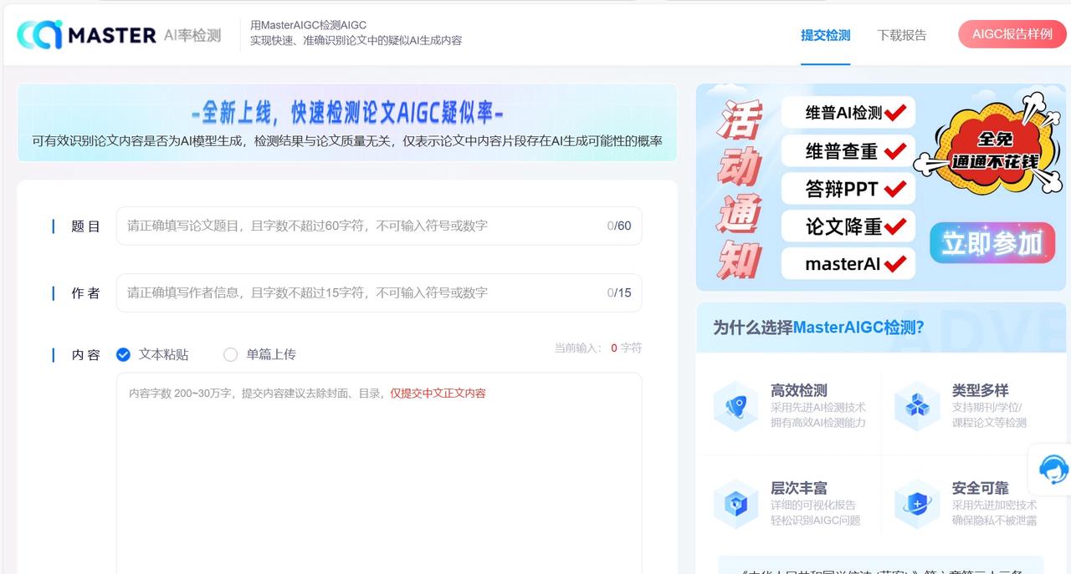Screen dimensions: 1071x574
Task: Click the 安全可靠 icon
Action: [917, 505]
